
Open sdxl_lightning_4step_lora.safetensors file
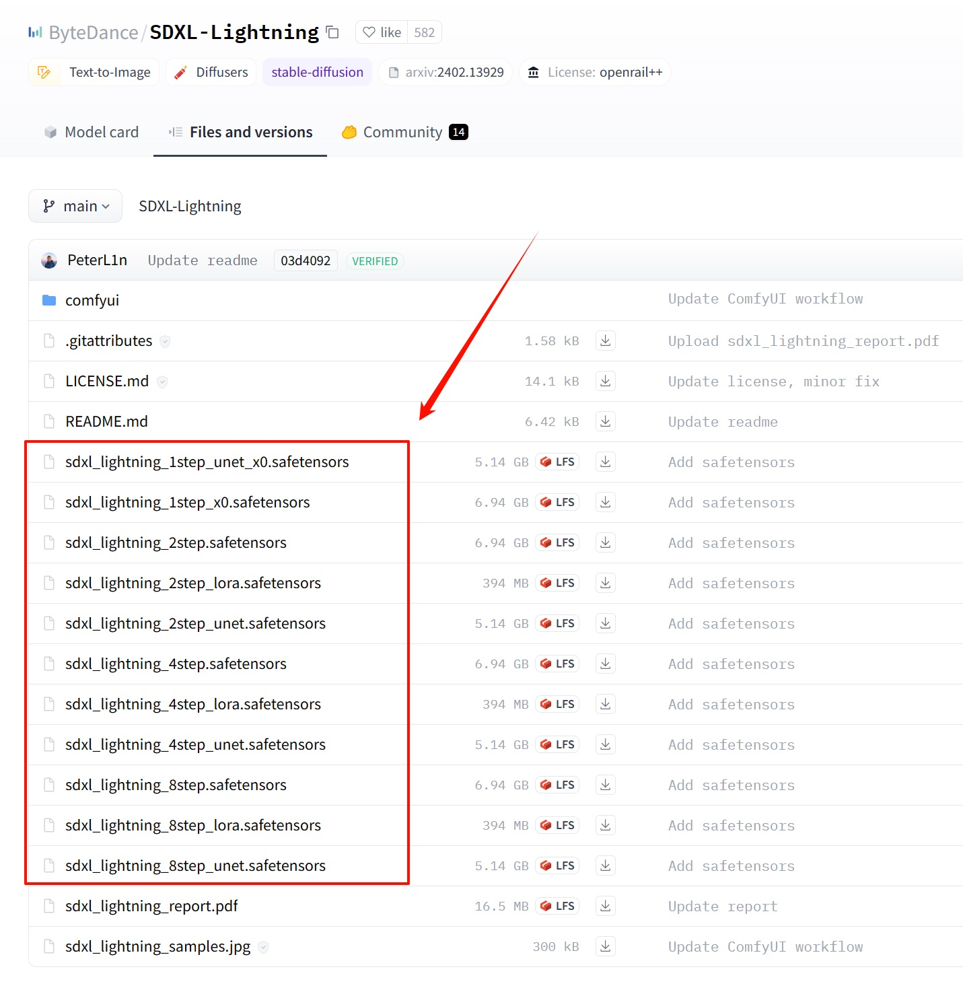tap(193, 704)
